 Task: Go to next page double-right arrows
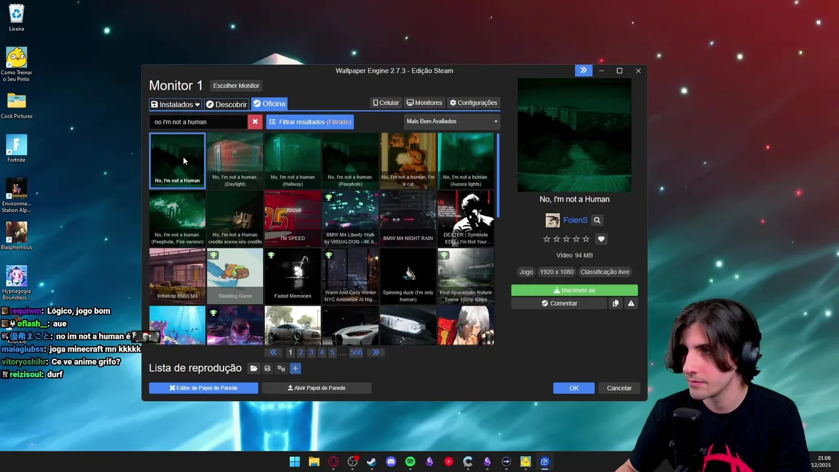click(376, 352)
